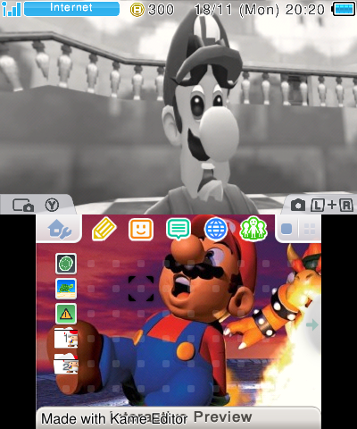Screen dimensions: 357x429
Task: Switch to larger icon grid view
Action: coord(286,229)
